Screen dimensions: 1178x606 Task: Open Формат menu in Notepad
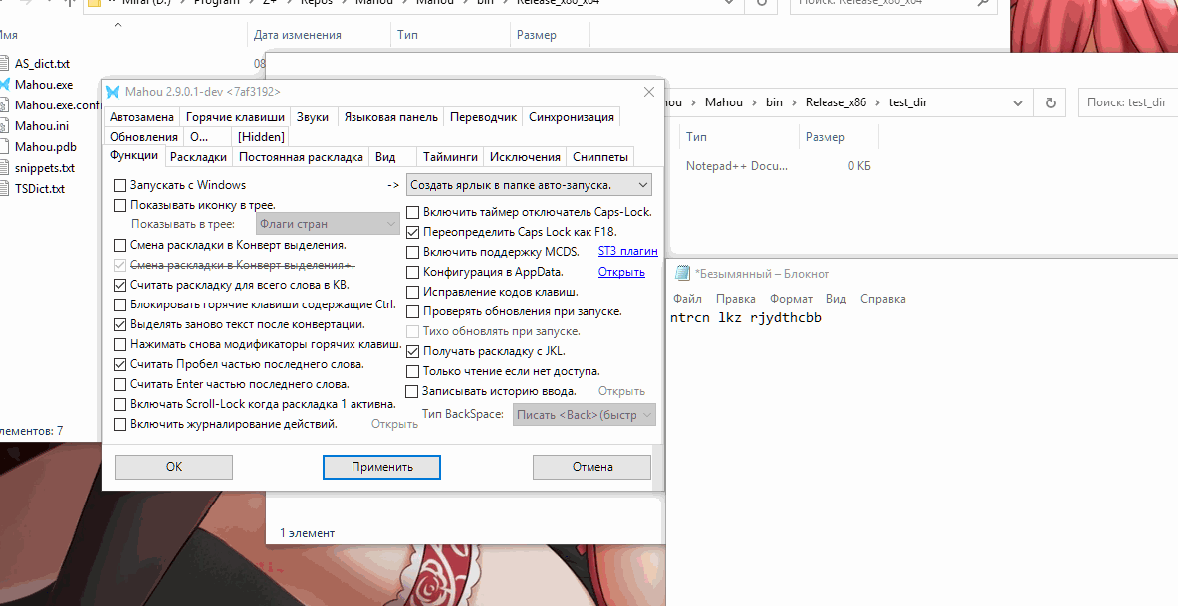tap(791, 299)
